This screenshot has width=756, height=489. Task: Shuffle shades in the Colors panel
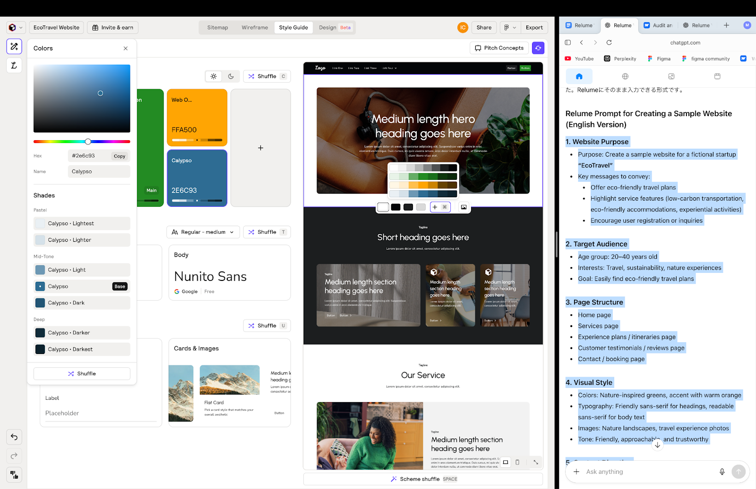[x=82, y=373]
